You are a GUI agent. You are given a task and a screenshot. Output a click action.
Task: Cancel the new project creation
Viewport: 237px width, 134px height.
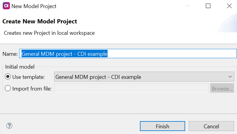(211, 126)
